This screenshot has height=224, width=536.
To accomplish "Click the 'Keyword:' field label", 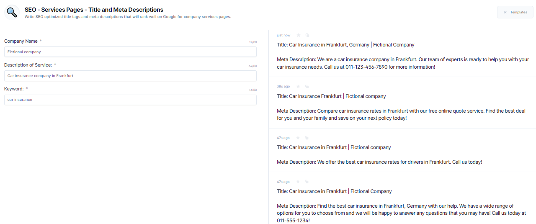I will click(14, 89).
